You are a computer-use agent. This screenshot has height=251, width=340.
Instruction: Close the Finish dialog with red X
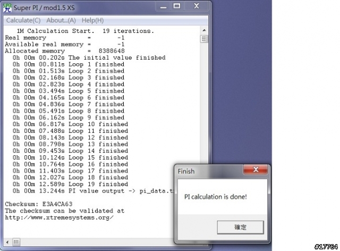coord(256,169)
